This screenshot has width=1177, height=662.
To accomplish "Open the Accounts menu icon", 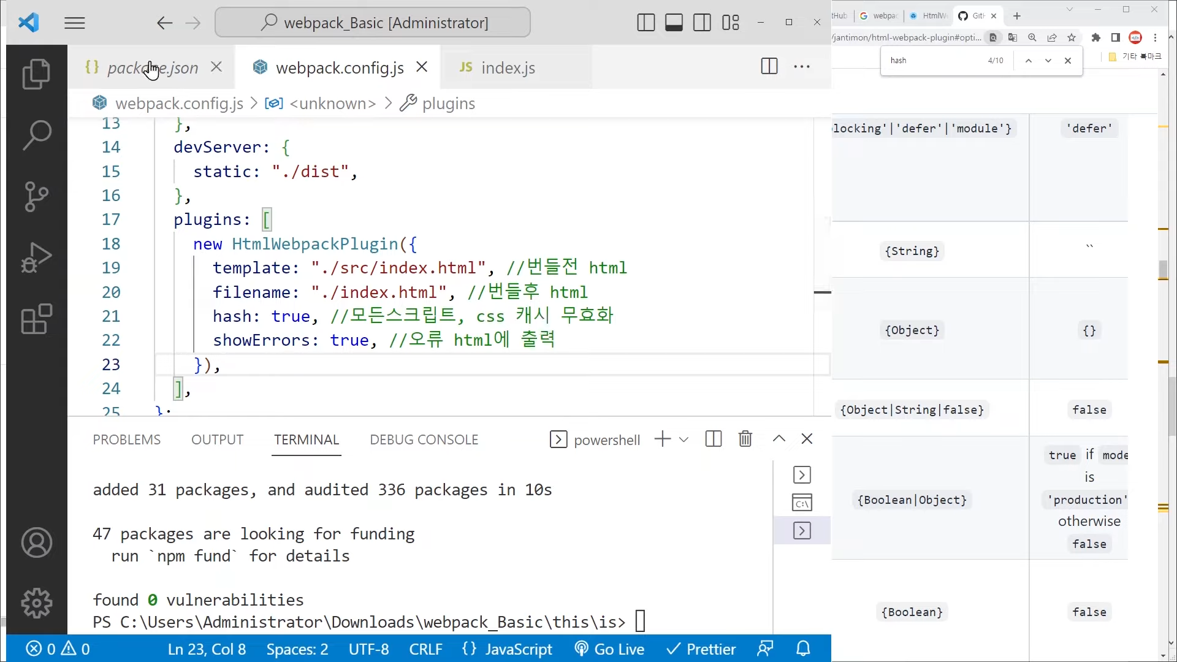I will pos(36,542).
